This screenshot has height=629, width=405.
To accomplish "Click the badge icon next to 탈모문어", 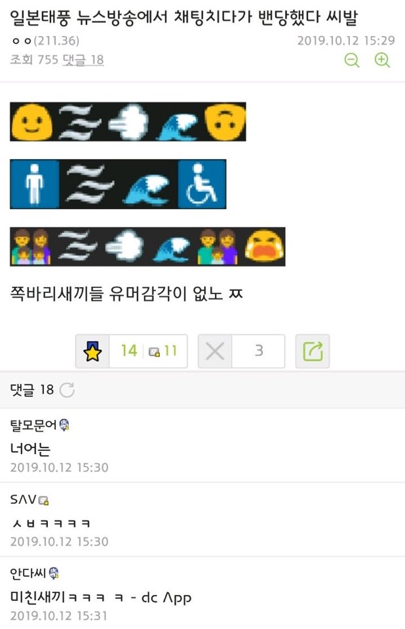I will pyautogui.click(x=64, y=425).
